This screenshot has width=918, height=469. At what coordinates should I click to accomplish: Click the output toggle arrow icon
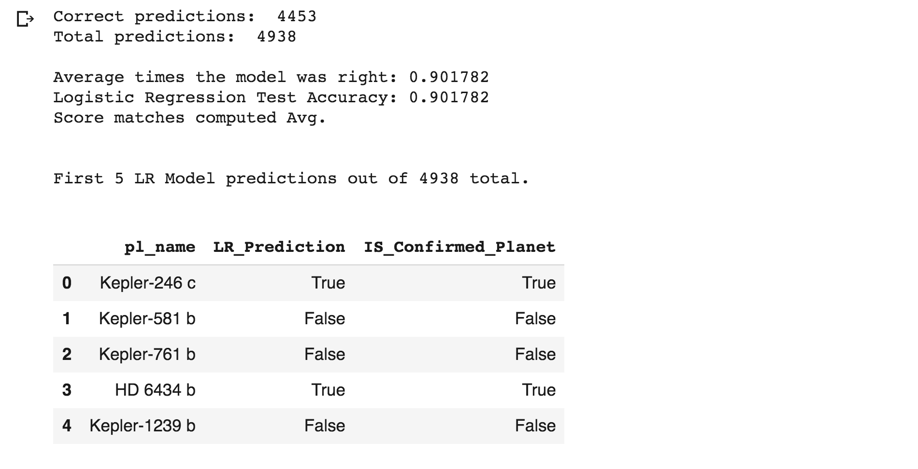[x=25, y=19]
